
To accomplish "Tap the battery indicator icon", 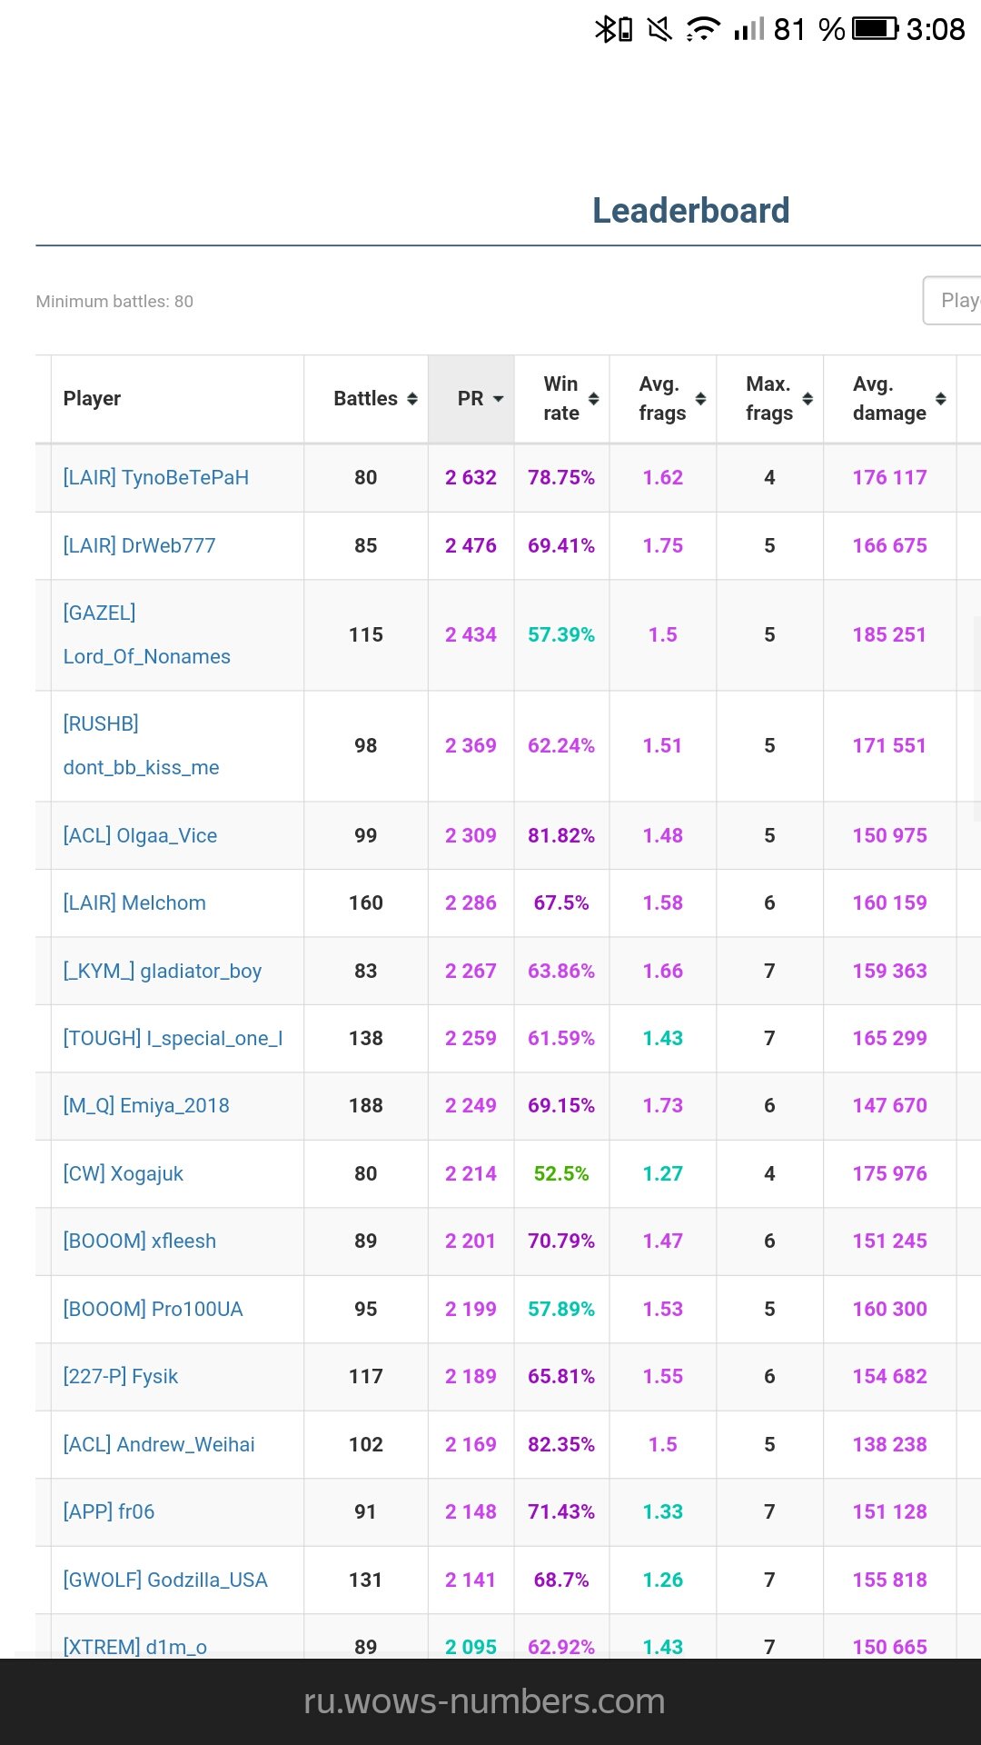I will [x=875, y=29].
